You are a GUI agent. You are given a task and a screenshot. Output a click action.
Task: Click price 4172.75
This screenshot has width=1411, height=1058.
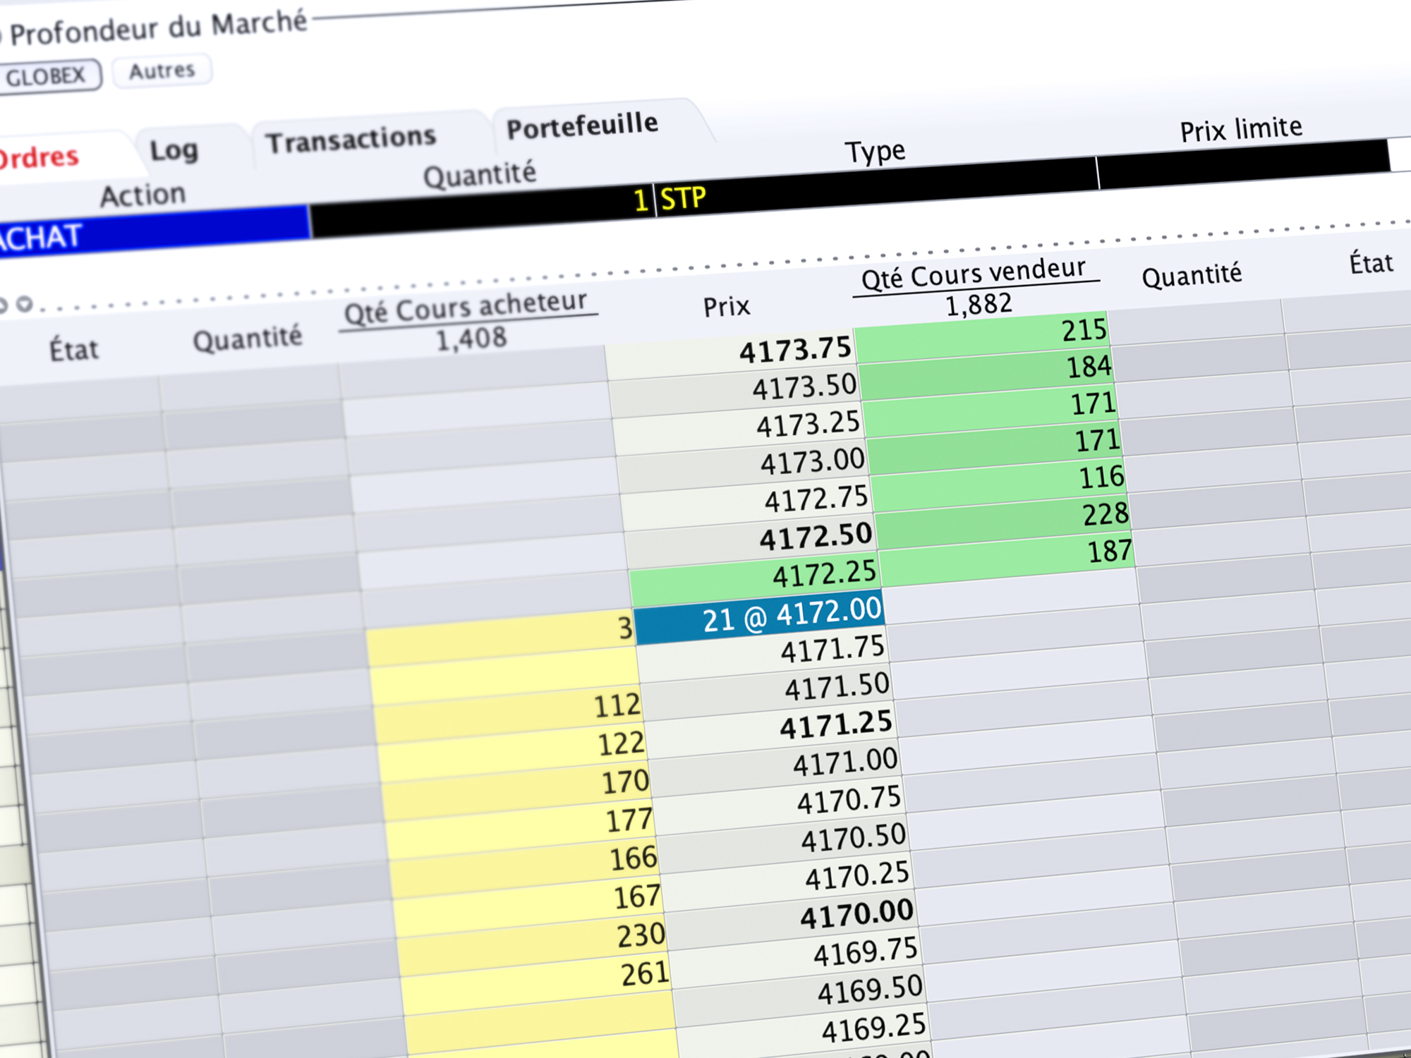(816, 499)
